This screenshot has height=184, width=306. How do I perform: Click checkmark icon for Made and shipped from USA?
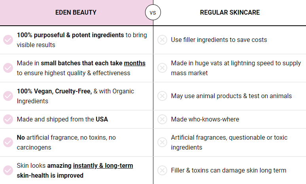(8, 119)
